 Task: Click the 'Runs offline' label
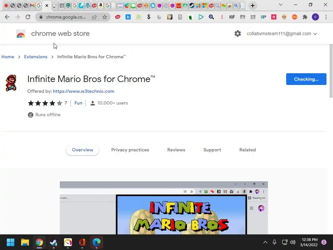pyautogui.click(x=48, y=115)
